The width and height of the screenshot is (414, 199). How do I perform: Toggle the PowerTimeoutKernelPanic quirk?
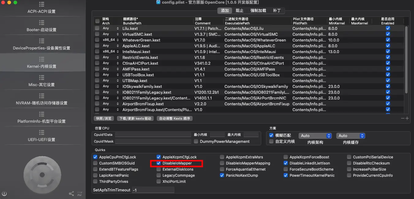286,175
